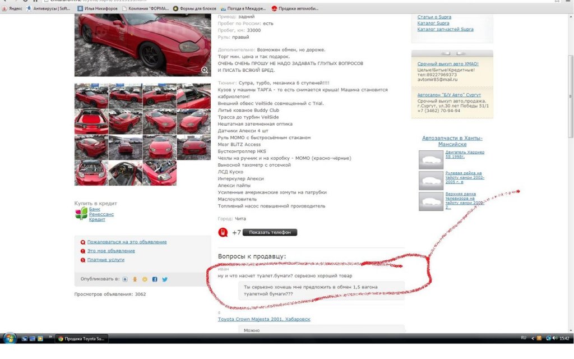Open the front-view thumbnail in third row
574x359 pixels.
160,148
